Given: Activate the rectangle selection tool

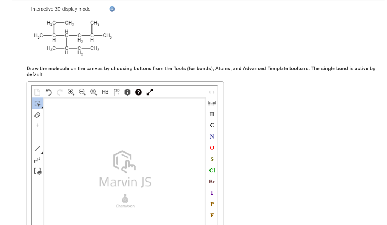Looking at the screenshot, I should tap(37, 104).
